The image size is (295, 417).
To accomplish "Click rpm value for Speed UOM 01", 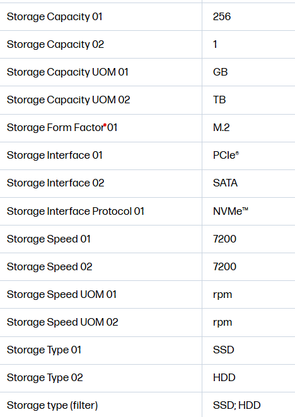I will (x=223, y=295).
